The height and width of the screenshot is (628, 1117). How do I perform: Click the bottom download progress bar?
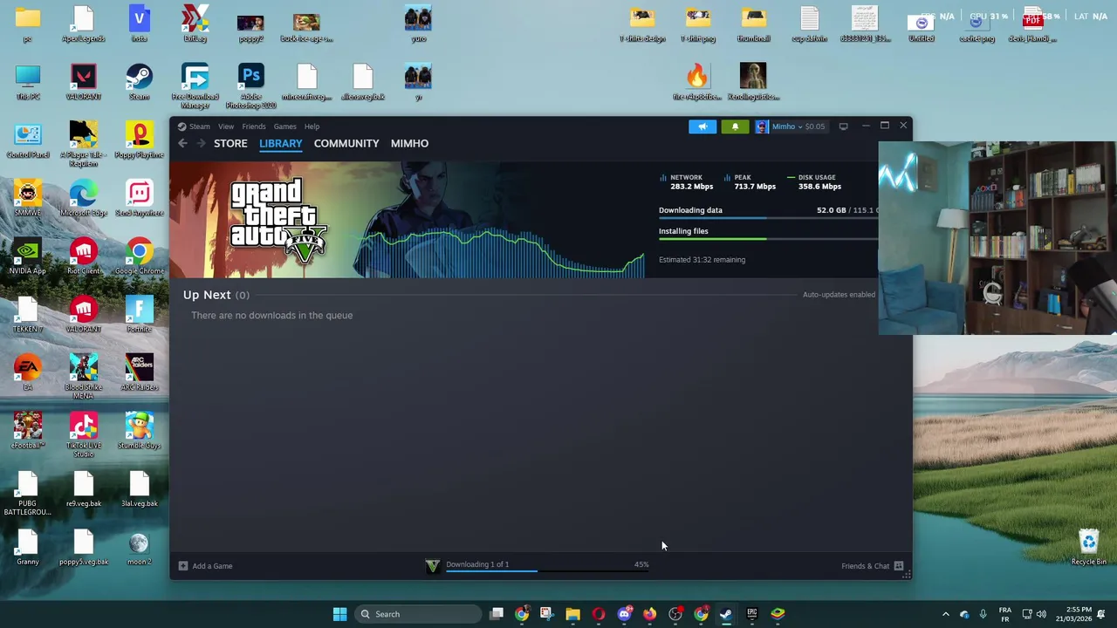[547, 571]
